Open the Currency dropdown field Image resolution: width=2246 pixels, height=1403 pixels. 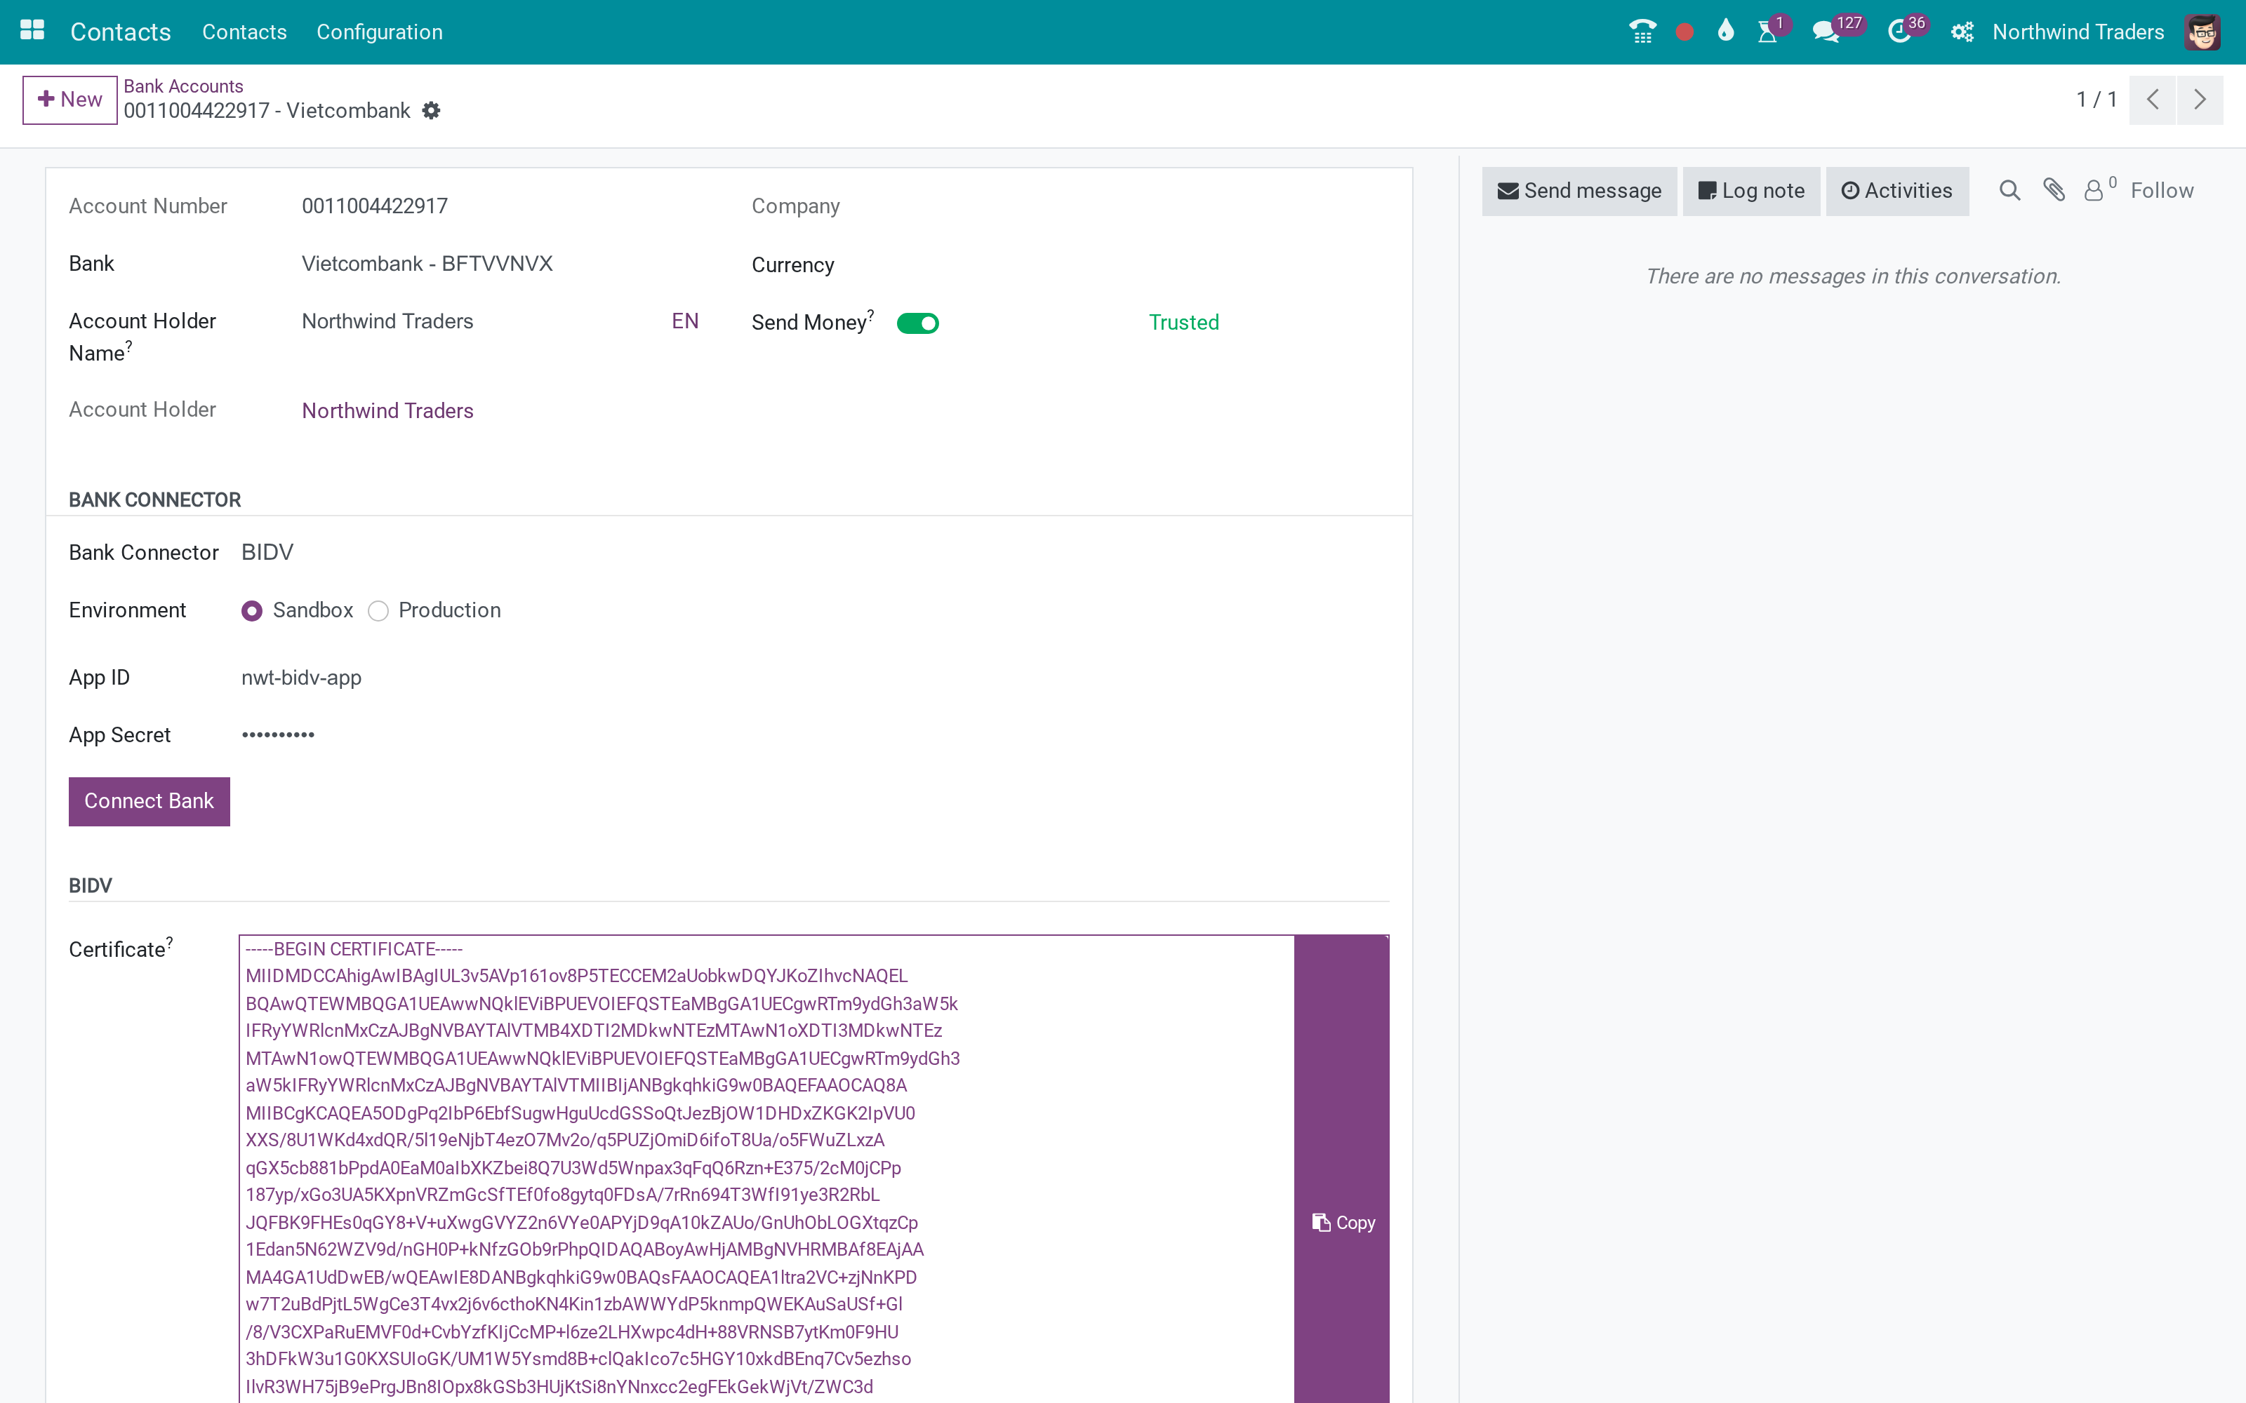coord(1143,264)
